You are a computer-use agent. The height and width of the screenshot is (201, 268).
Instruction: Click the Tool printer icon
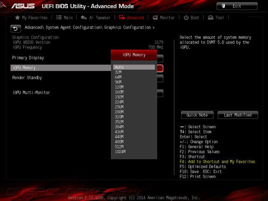pyautogui.click(x=211, y=18)
